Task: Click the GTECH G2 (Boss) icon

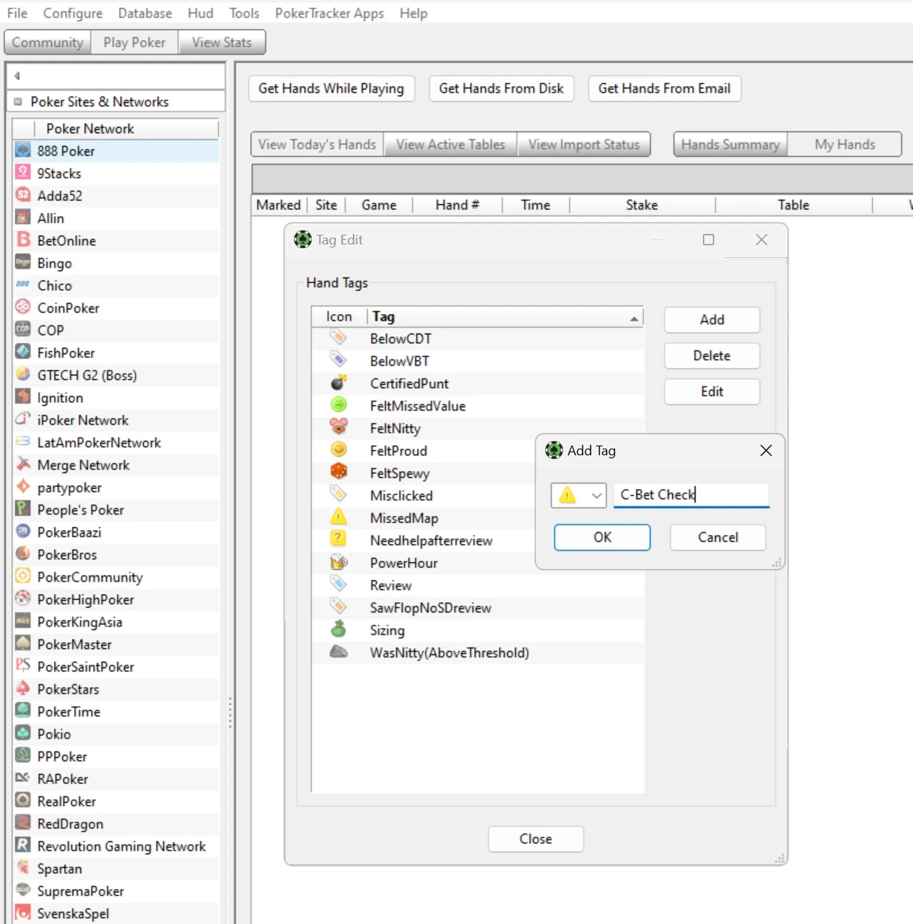Action: point(23,375)
